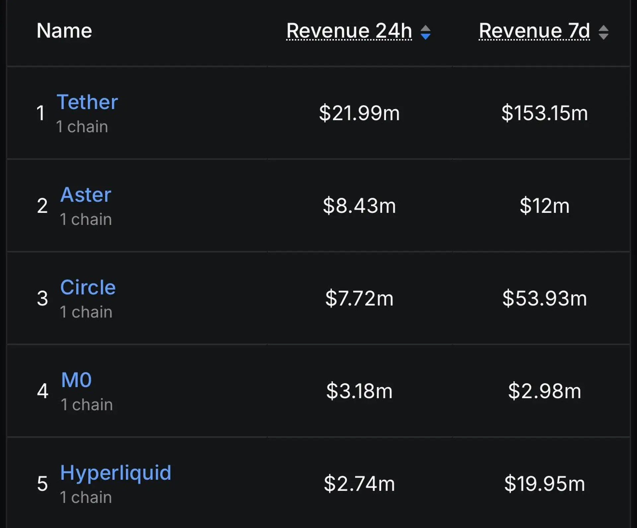Click Aster's $8.43m 24h revenue value
637x528 pixels.
359,205
